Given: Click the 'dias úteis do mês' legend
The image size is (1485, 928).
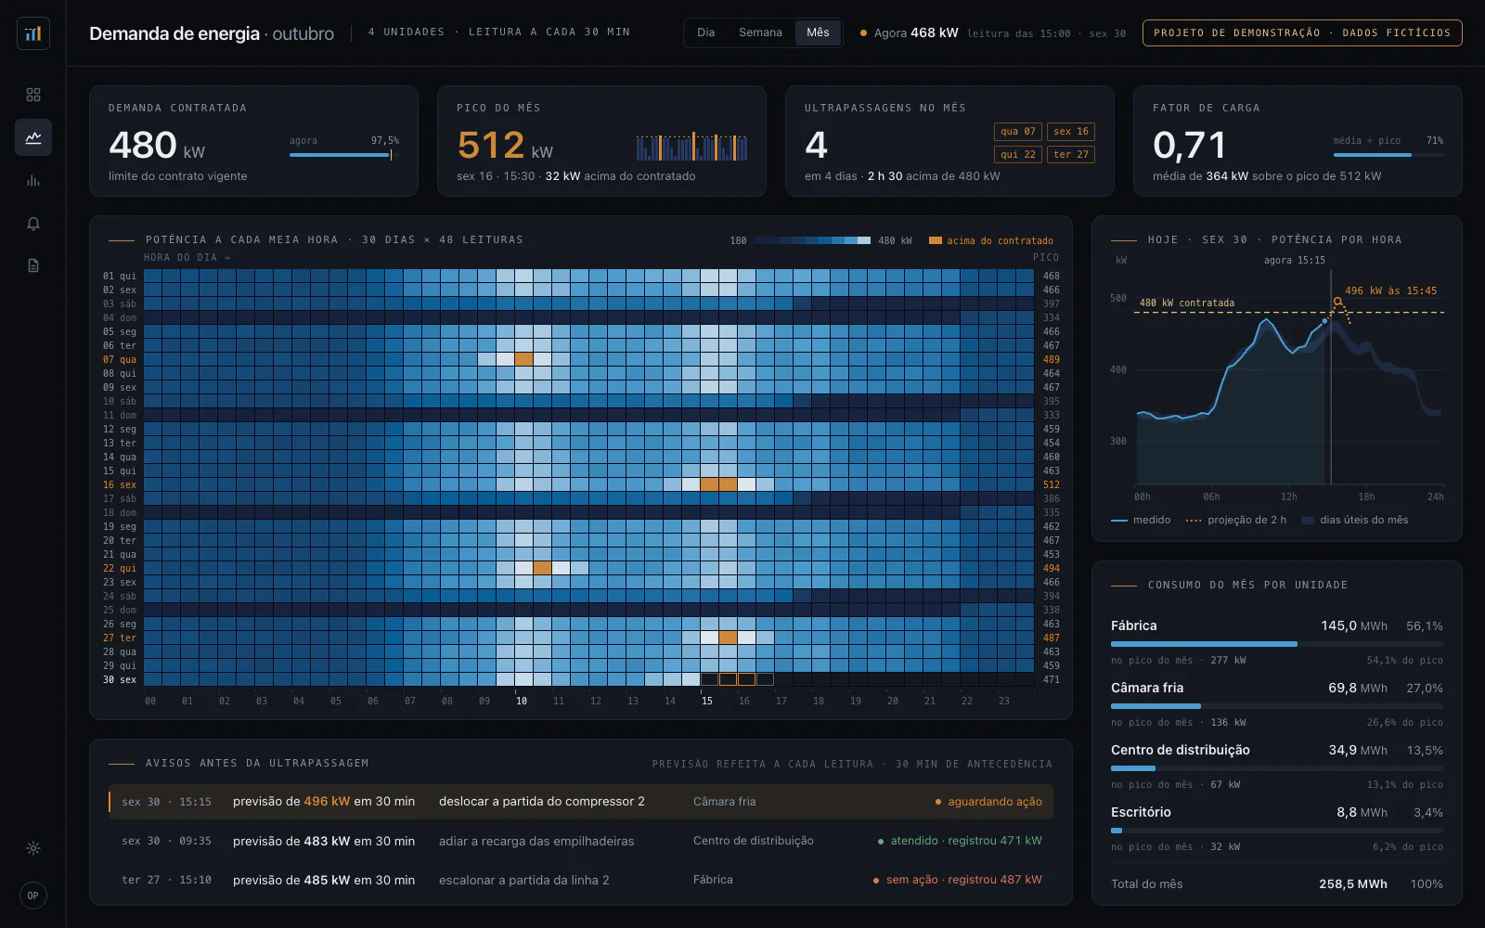Looking at the screenshot, I should tap(1355, 521).
